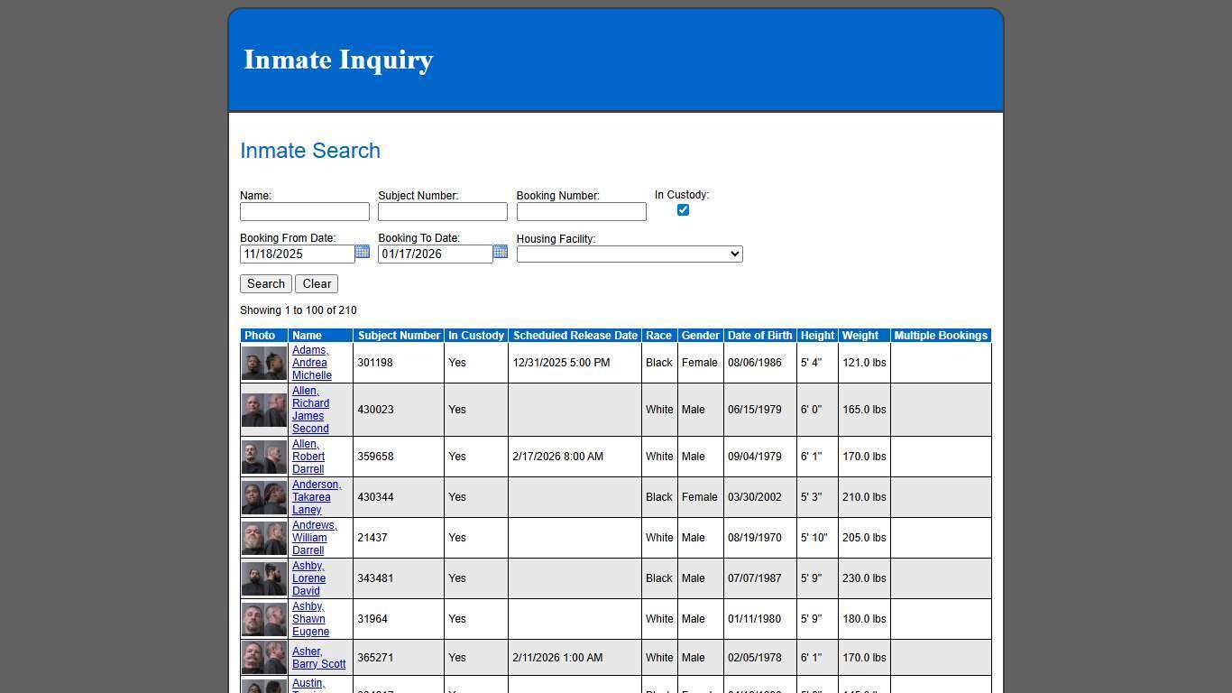Click the Name search input field
Image resolution: width=1232 pixels, height=693 pixels.
click(x=304, y=211)
